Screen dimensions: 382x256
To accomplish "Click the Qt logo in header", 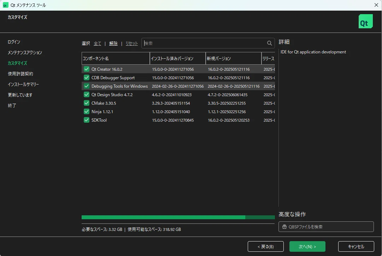I will coord(365,21).
